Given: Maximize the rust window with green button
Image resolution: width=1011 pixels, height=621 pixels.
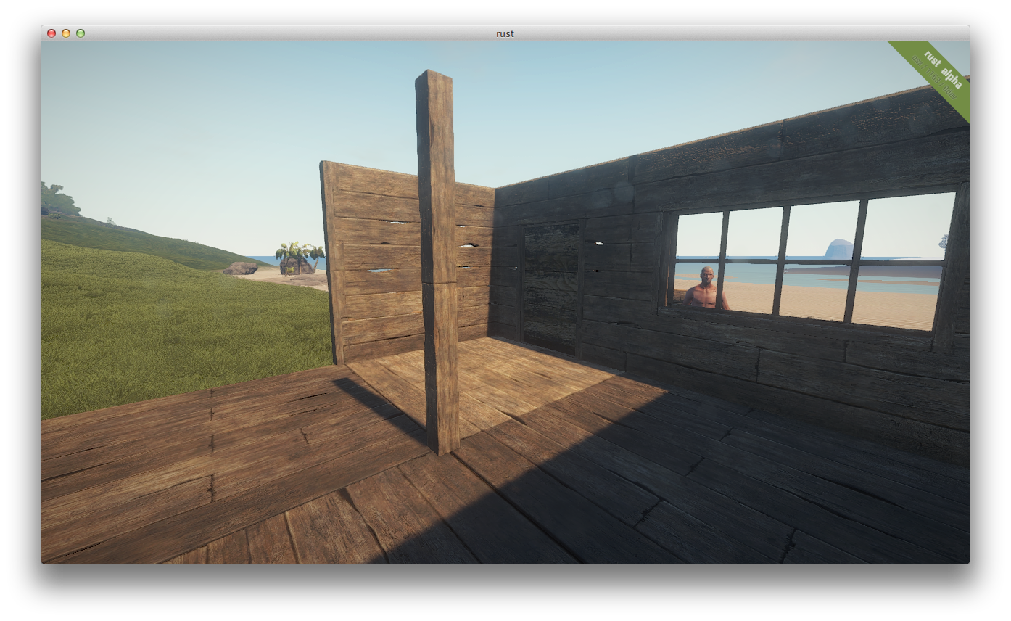Looking at the screenshot, I should click(x=81, y=33).
